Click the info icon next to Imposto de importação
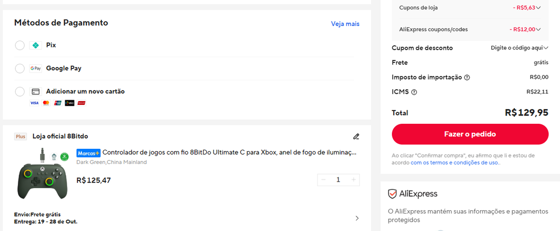Image resolution: width=560 pixels, height=231 pixels. coord(467,78)
